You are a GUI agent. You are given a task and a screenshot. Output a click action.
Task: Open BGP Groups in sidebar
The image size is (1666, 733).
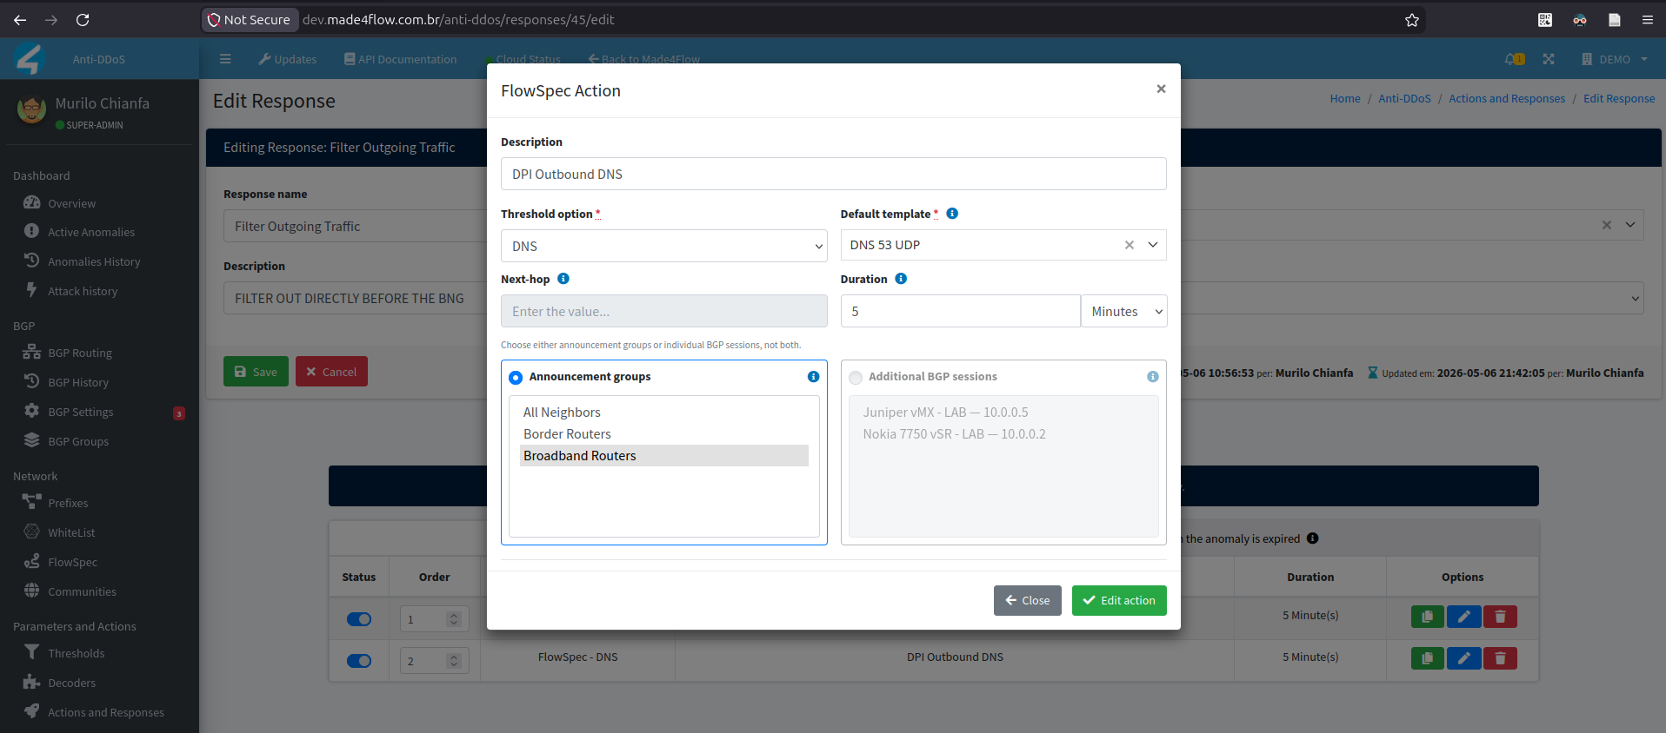click(x=78, y=441)
